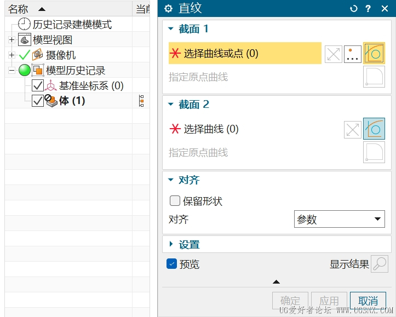
Task: Click reverse direction icon in 截面 2
Action: click(353, 130)
